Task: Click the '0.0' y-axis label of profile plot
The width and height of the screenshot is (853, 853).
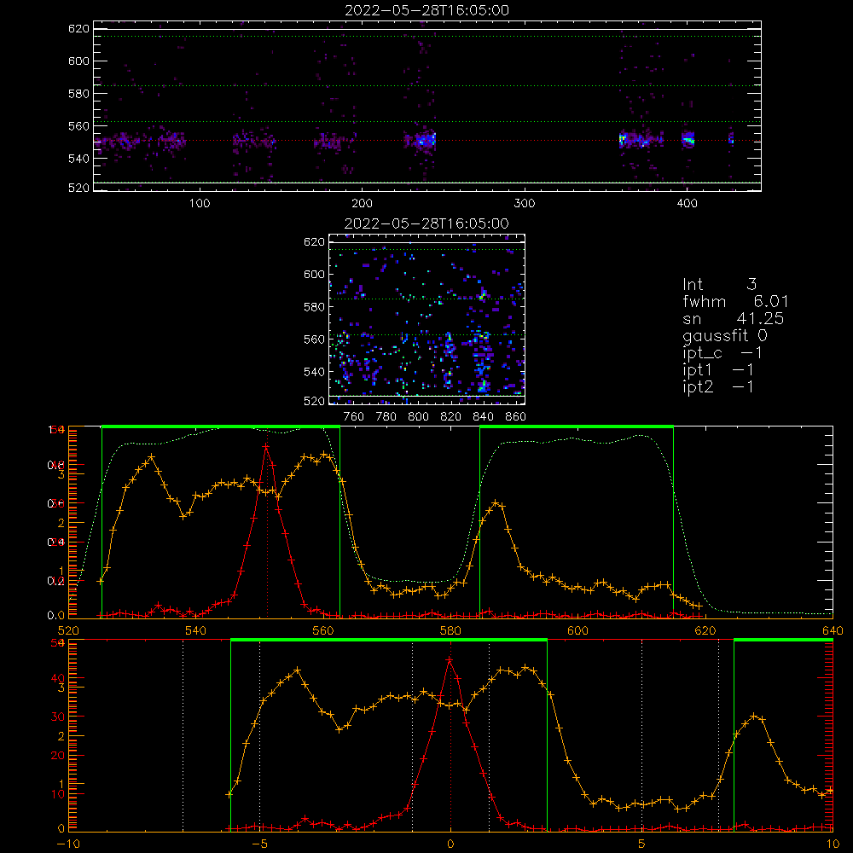Action: click(56, 615)
